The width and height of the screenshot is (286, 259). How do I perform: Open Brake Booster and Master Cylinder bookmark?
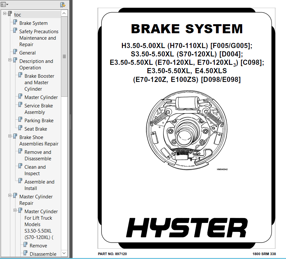coord(39,83)
